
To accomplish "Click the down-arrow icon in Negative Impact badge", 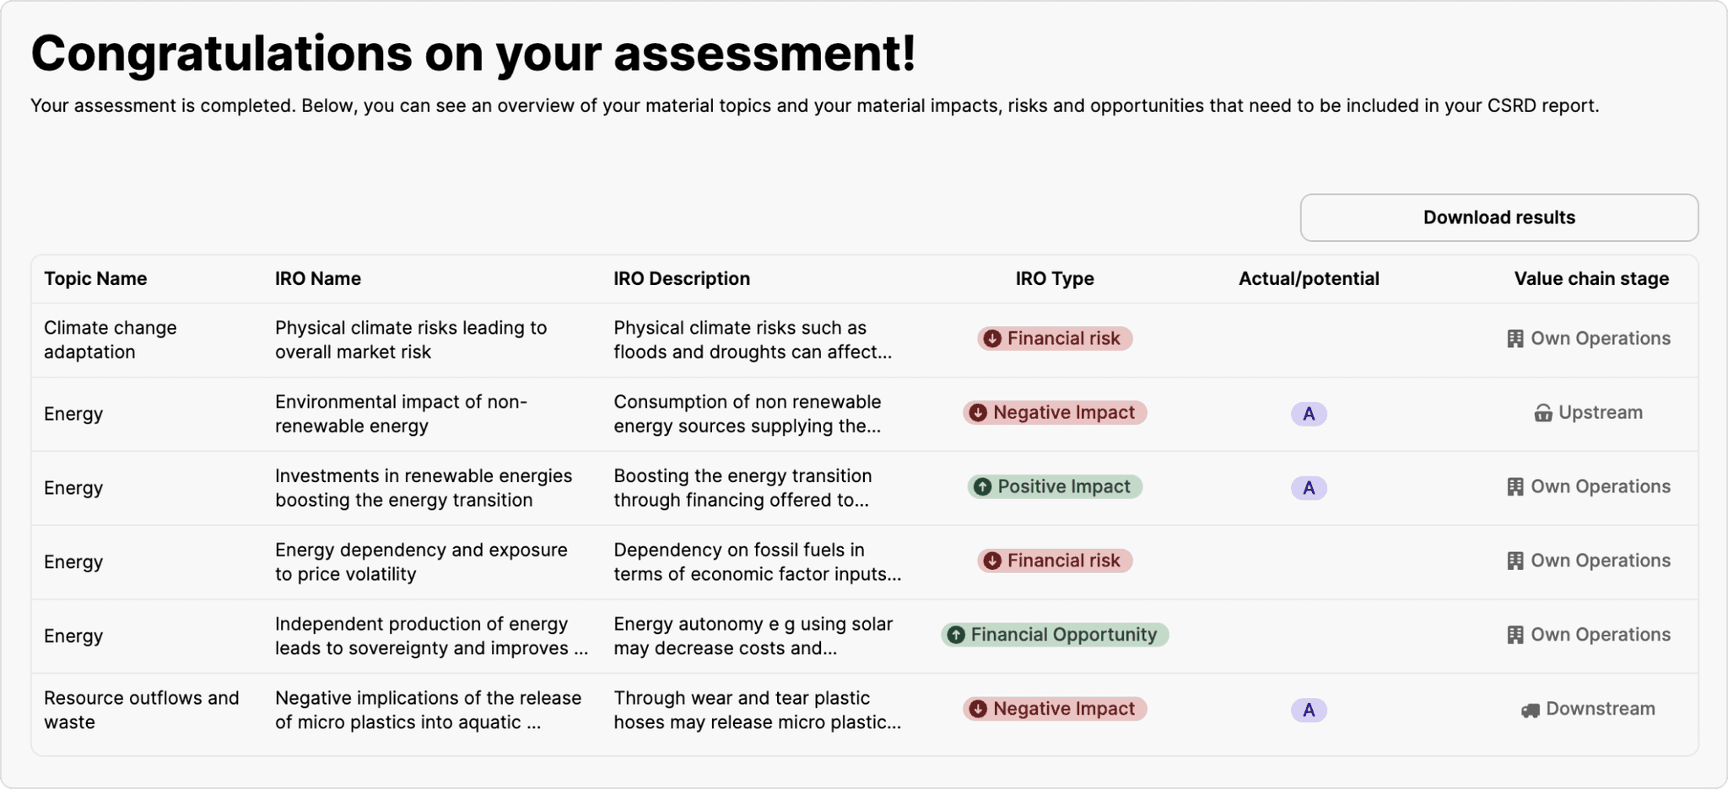I will tap(978, 412).
